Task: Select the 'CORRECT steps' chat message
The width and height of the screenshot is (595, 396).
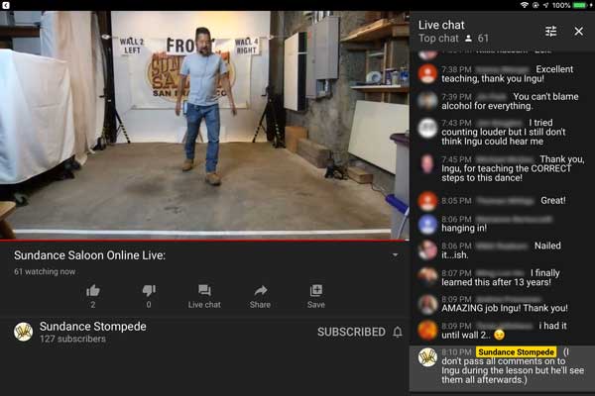Action: pos(502,168)
